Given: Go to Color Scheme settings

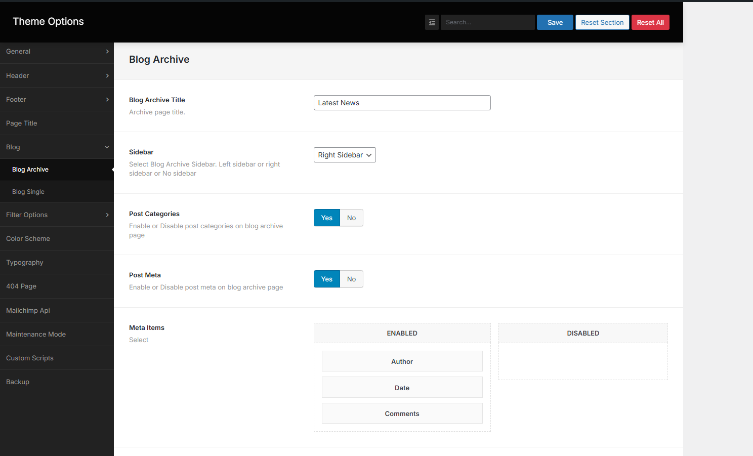Looking at the screenshot, I should pyautogui.click(x=28, y=239).
